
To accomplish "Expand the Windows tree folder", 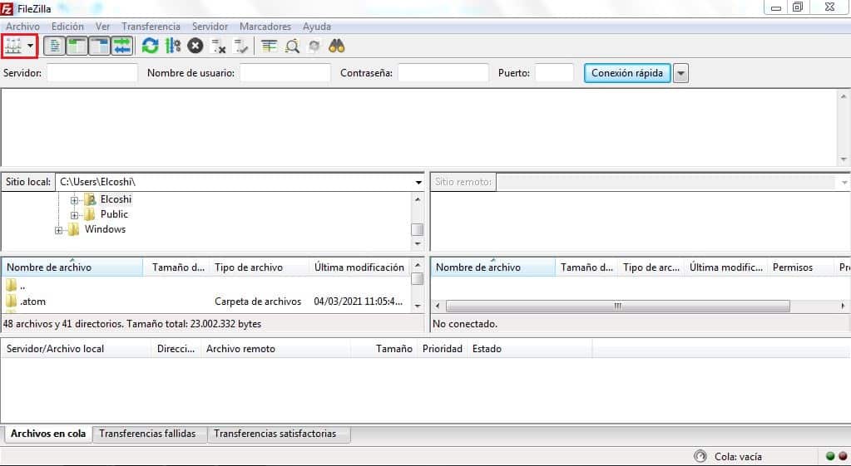I will coord(58,230).
